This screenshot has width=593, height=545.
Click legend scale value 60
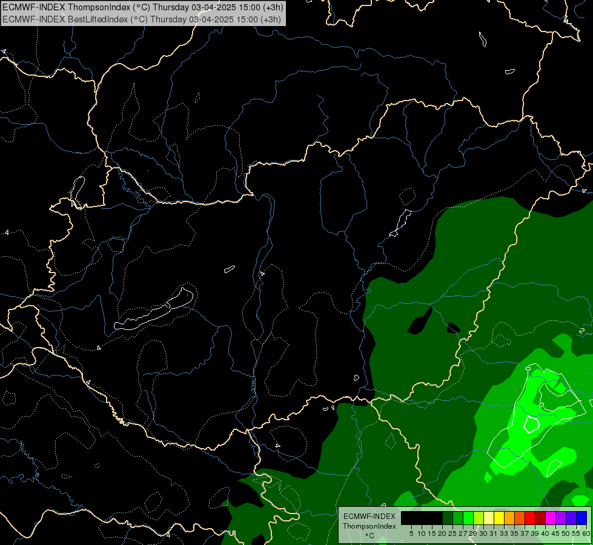pyautogui.click(x=586, y=533)
